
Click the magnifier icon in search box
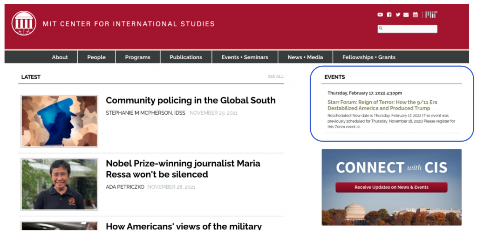pos(381,28)
